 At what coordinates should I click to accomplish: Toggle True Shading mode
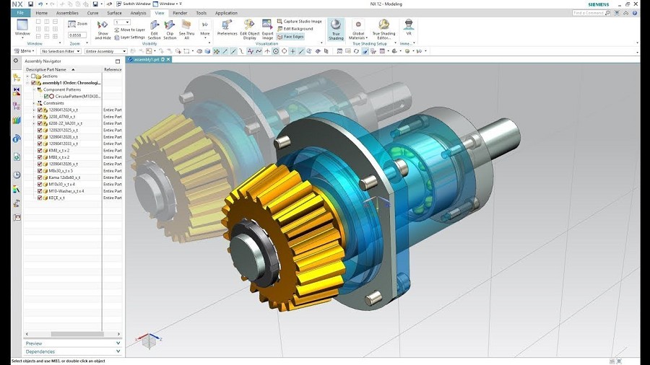(x=336, y=29)
